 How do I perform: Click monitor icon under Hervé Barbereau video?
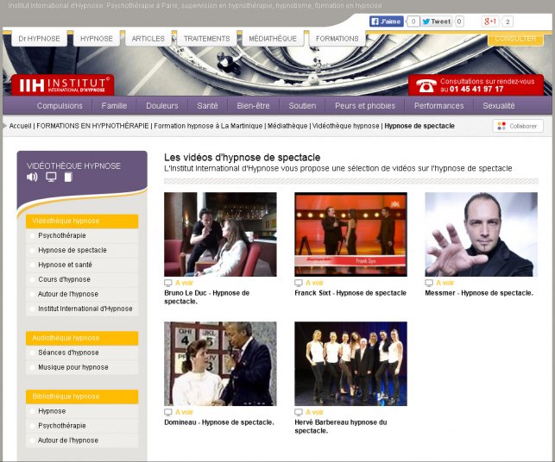(x=299, y=412)
